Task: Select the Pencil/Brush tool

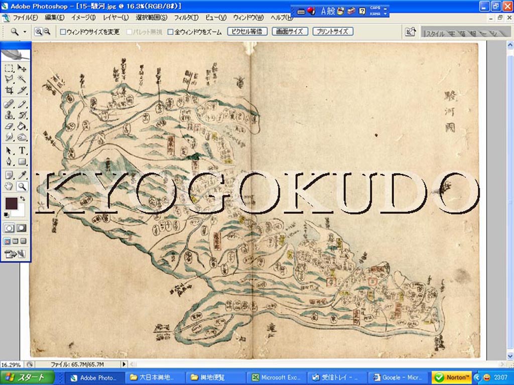Action: [22, 104]
